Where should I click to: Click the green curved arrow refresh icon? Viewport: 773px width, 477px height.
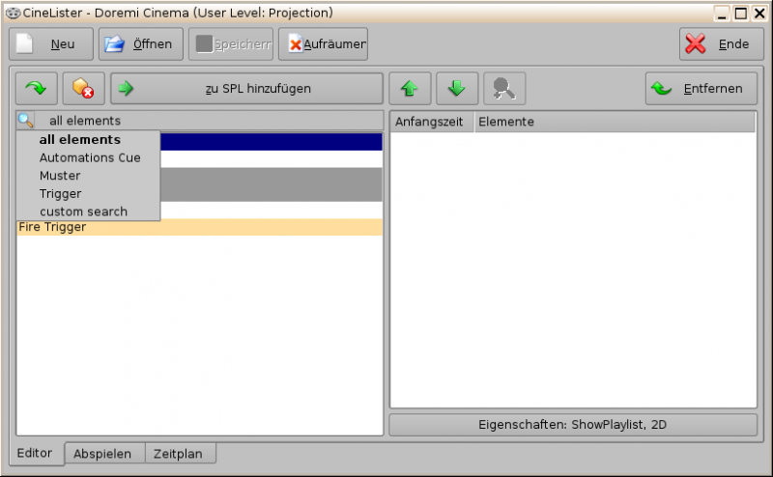[x=37, y=89]
